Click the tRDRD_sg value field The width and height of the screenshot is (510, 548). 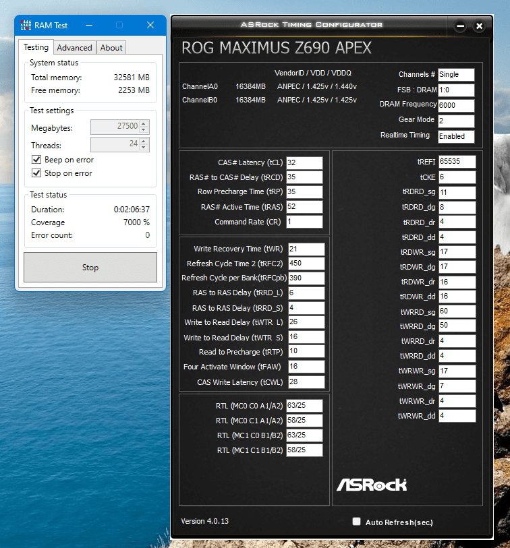pyautogui.click(x=457, y=193)
